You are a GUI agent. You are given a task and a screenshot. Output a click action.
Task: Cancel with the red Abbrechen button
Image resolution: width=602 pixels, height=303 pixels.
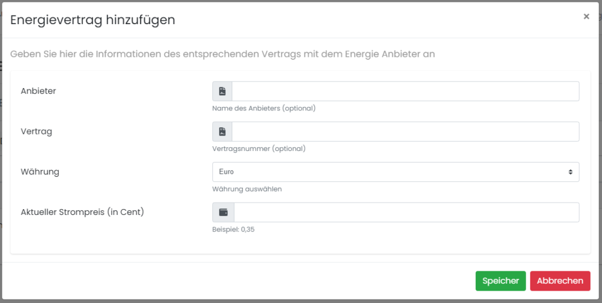click(x=560, y=281)
